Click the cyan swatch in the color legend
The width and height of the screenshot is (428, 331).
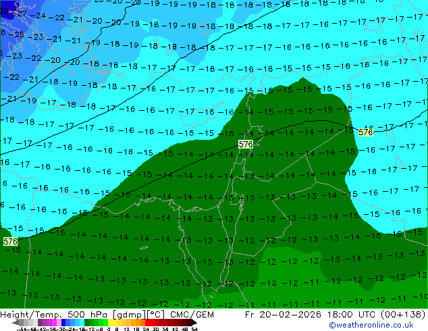82,322
